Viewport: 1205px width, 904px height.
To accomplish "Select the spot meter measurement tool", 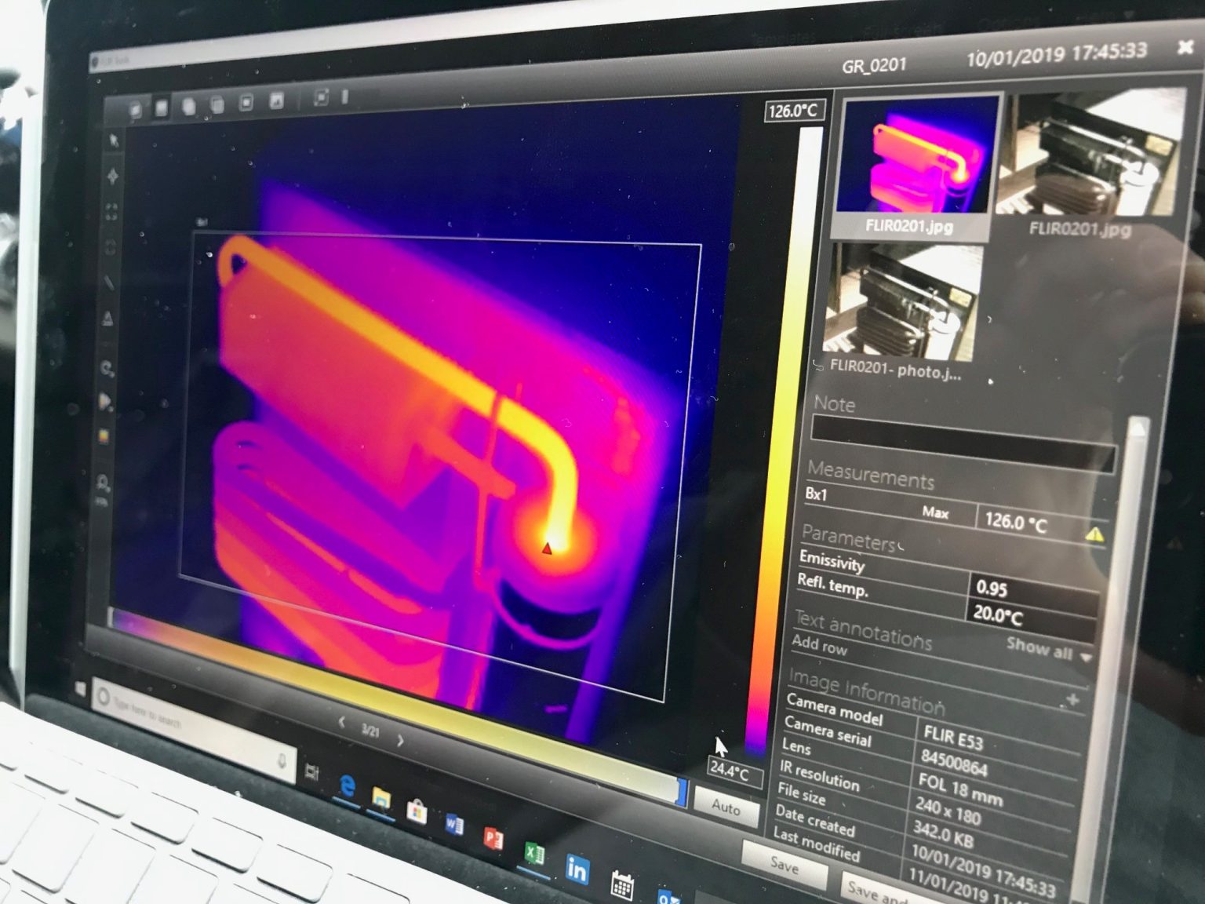I will coord(112,176).
